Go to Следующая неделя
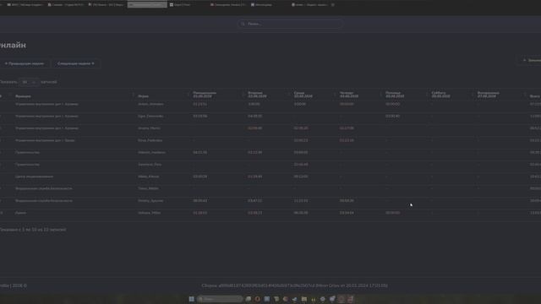The height and width of the screenshot is (304, 541). coord(76,64)
